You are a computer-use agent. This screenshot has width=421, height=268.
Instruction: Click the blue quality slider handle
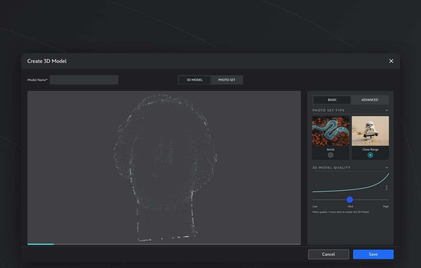[x=350, y=200]
